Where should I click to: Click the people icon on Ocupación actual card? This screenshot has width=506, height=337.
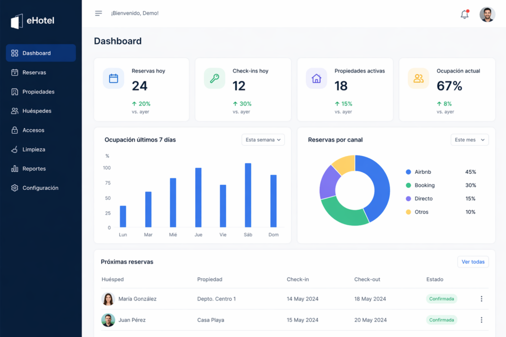tap(418, 78)
